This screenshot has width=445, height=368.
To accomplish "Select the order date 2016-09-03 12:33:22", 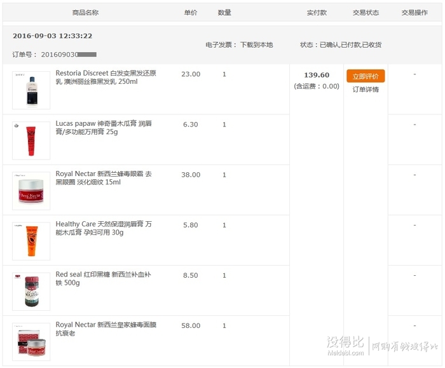I will [53, 36].
